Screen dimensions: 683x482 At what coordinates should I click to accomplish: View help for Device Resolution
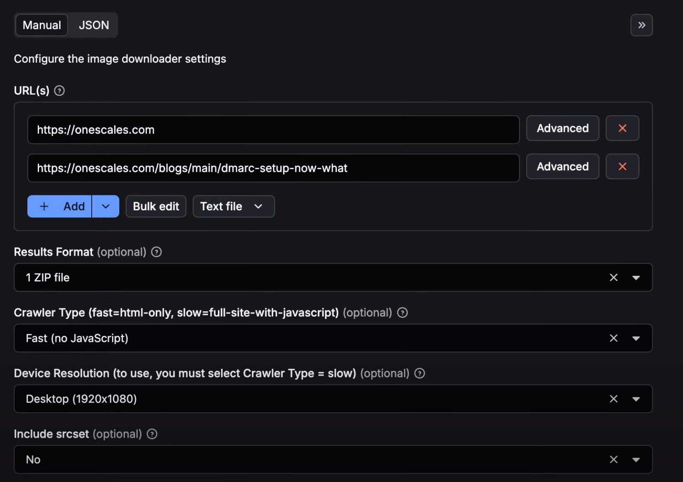(420, 373)
